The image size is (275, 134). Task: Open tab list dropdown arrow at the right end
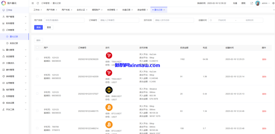(274, 10)
